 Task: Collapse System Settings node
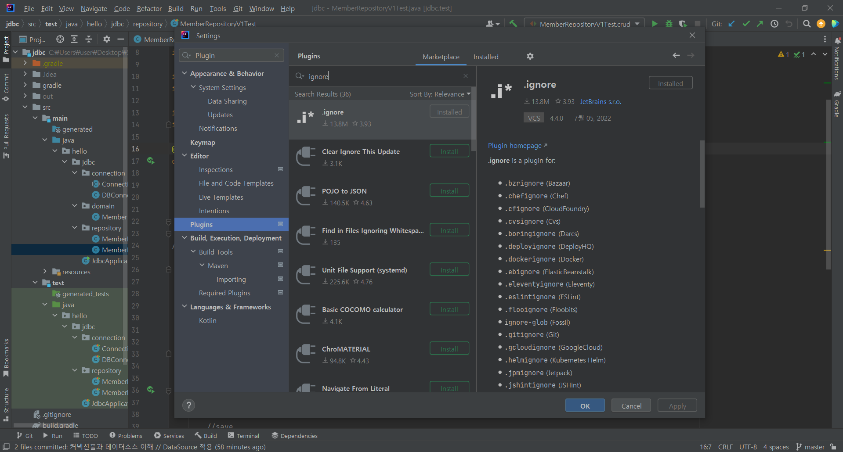(x=193, y=87)
